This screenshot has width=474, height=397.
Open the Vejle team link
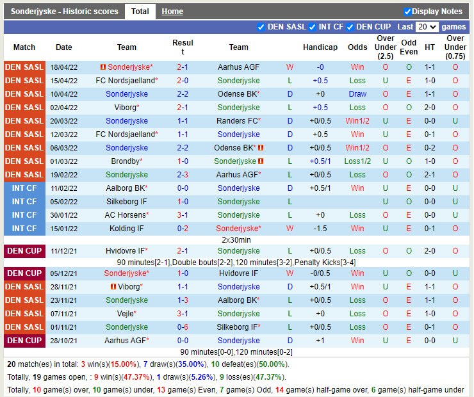click(x=126, y=314)
